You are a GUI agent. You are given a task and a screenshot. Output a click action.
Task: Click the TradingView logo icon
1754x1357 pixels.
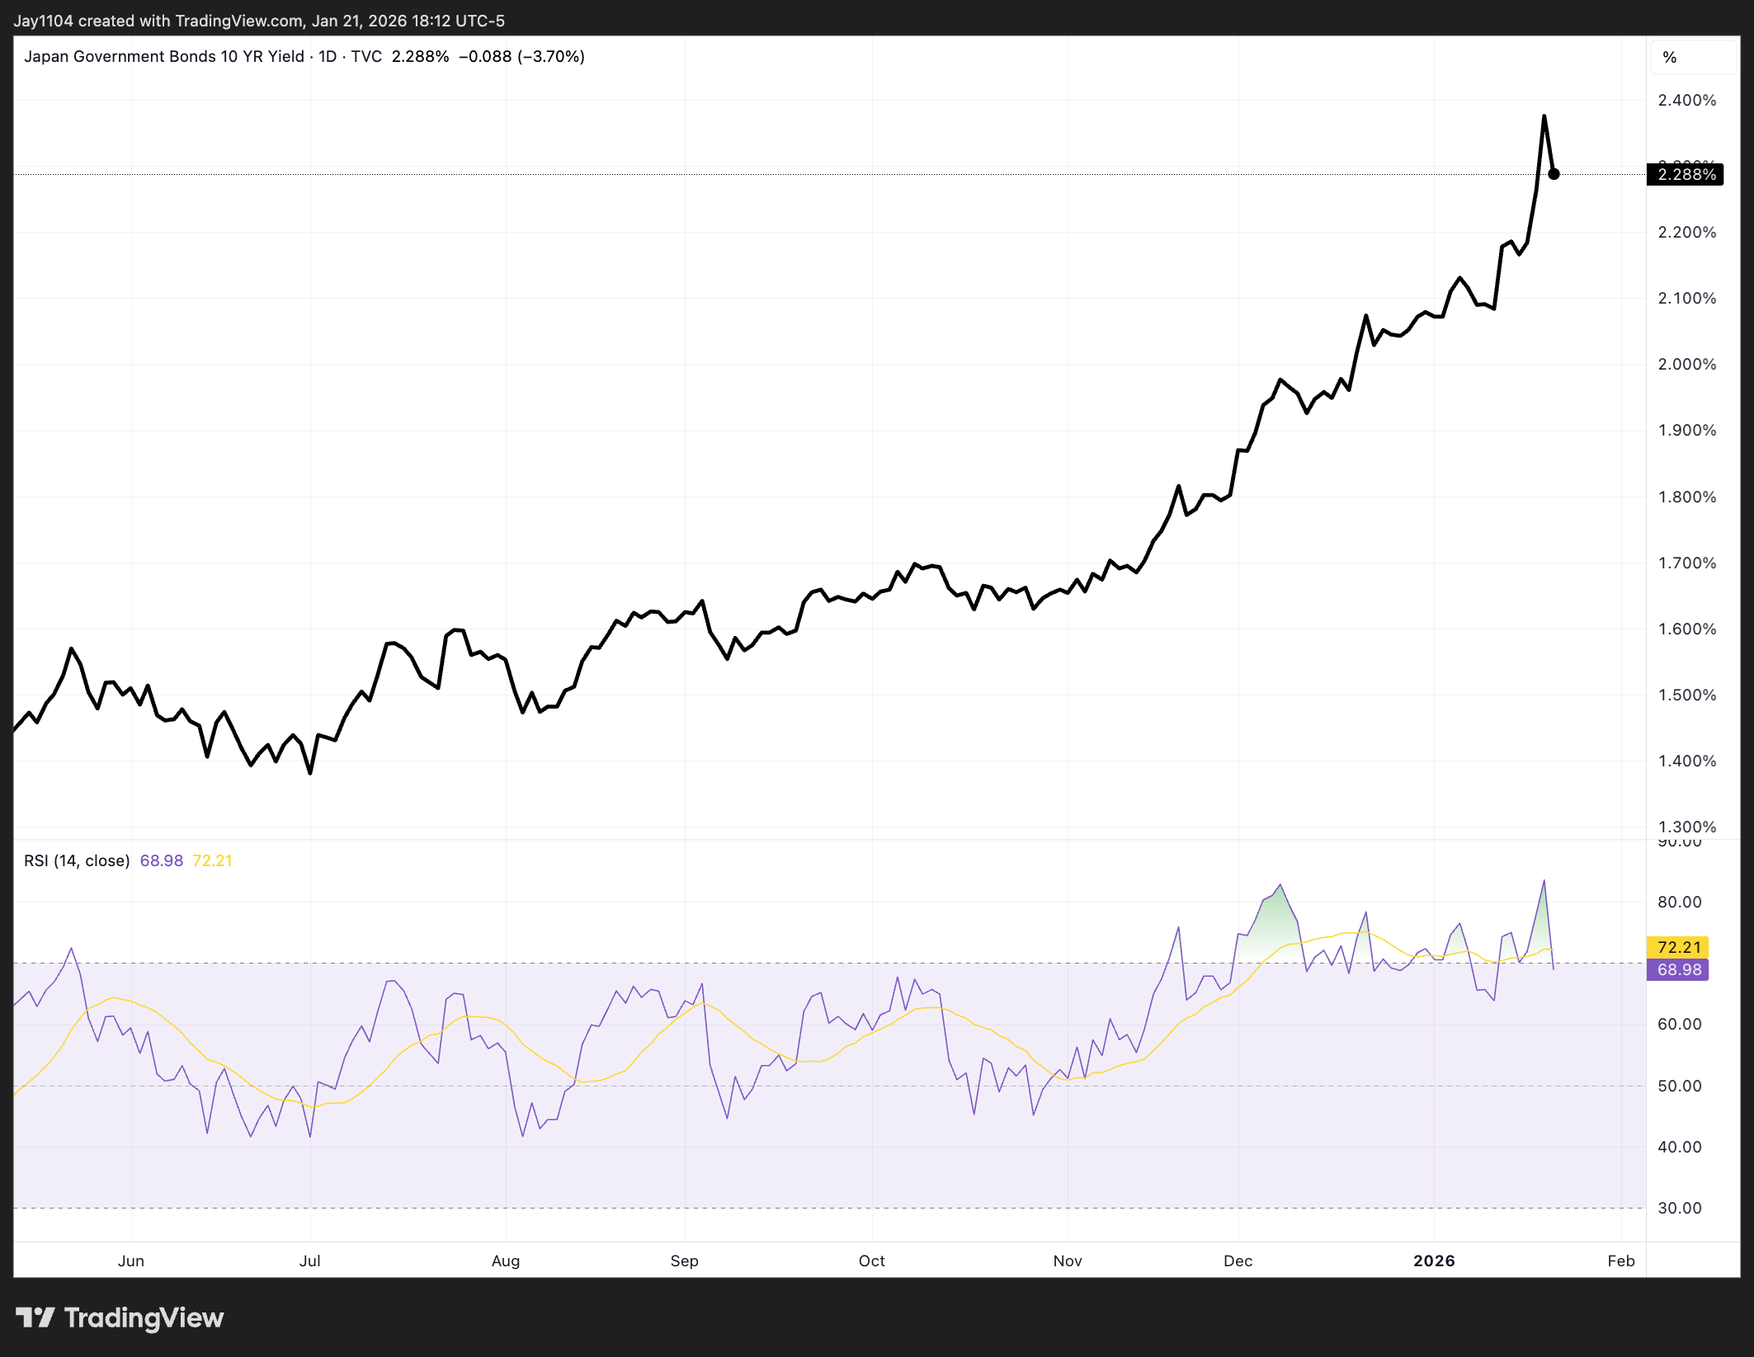point(35,1317)
